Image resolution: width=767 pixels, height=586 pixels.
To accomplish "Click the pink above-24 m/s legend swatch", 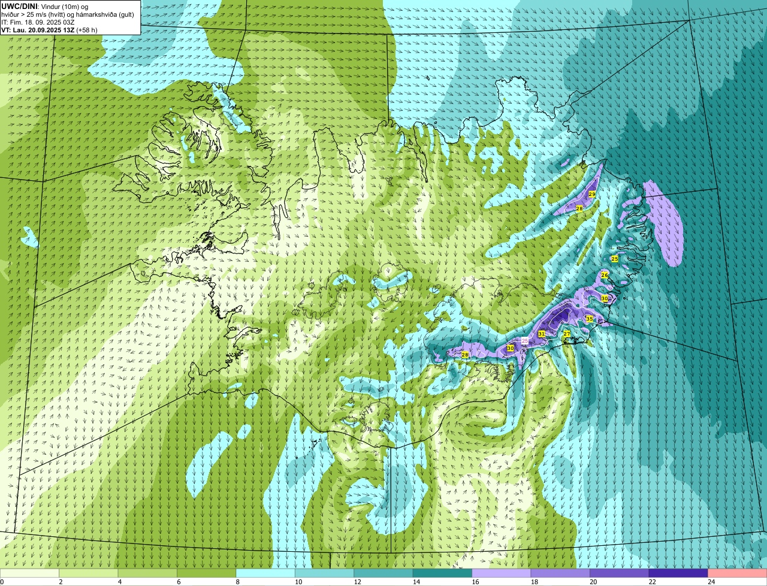I will 738,573.
